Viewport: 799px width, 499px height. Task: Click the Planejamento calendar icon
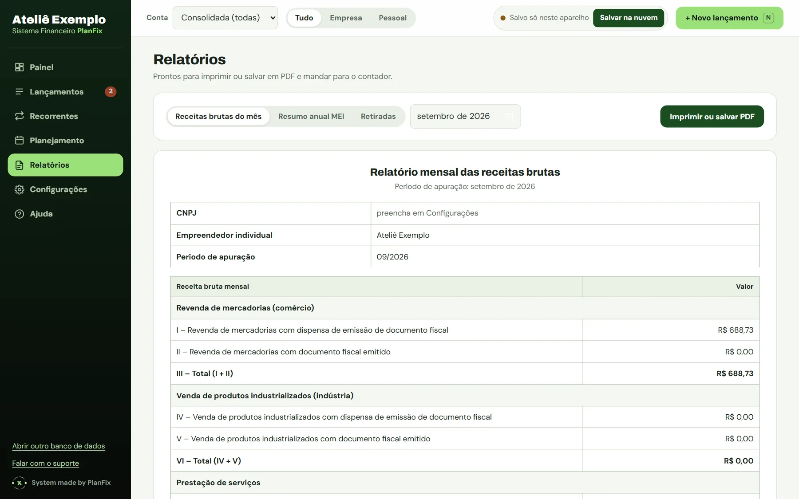coord(20,141)
